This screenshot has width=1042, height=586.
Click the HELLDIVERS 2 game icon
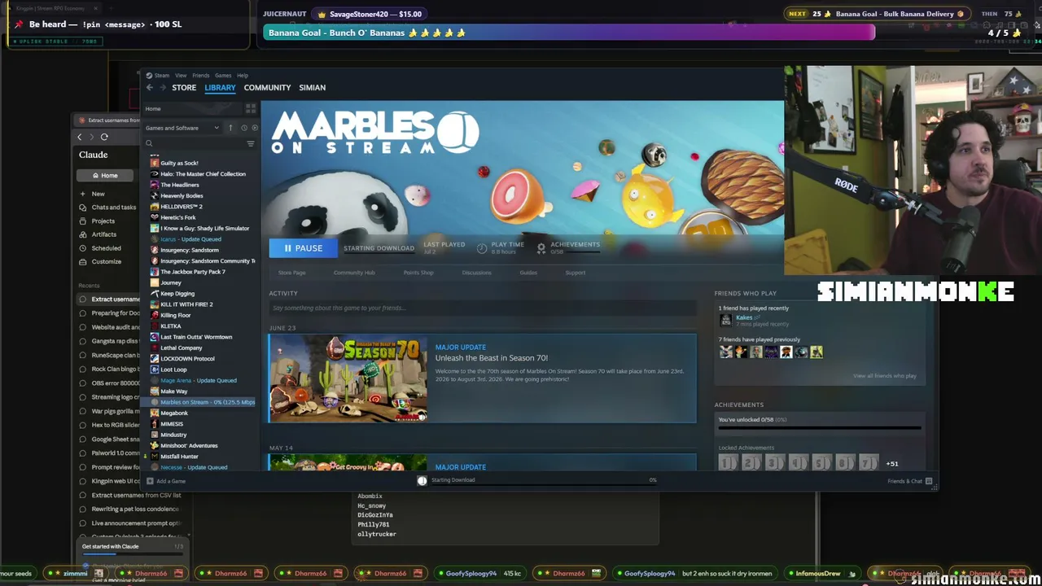pos(155,207)
